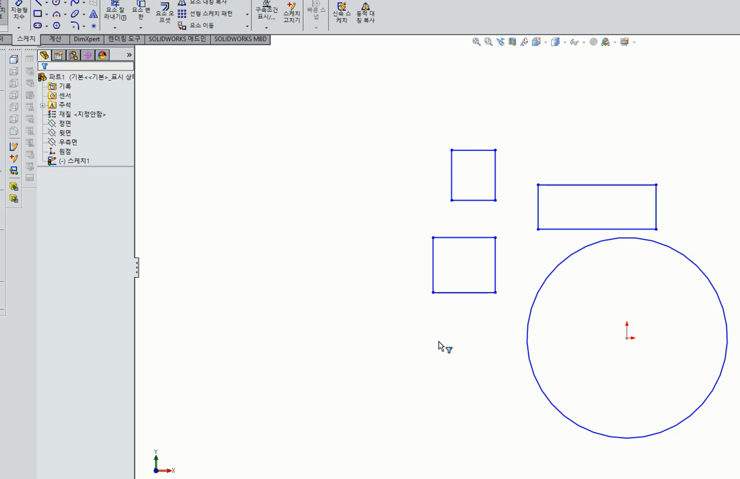Select the corner rectangle sketch tool

(38, 14)
